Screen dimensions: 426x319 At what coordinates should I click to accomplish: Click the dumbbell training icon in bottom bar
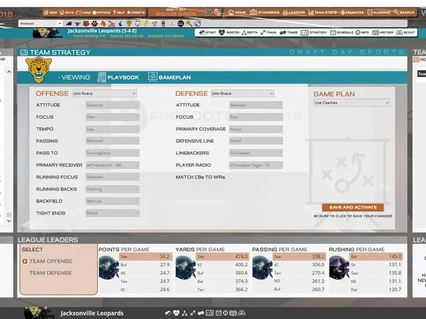coord(193,313)
